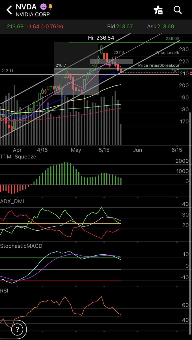192x340 pixels.
Task: Tap the 216.7 price annotation
Action: tap(61, 65)
